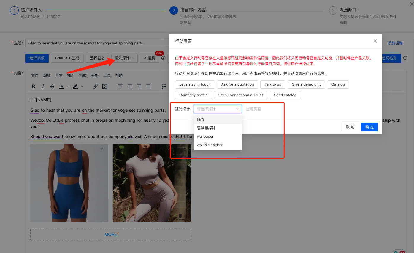Pick Let's connect and discuss phrase
Image resolution: width=414 pixels, height=253 pixels.
tap(241, 95)
